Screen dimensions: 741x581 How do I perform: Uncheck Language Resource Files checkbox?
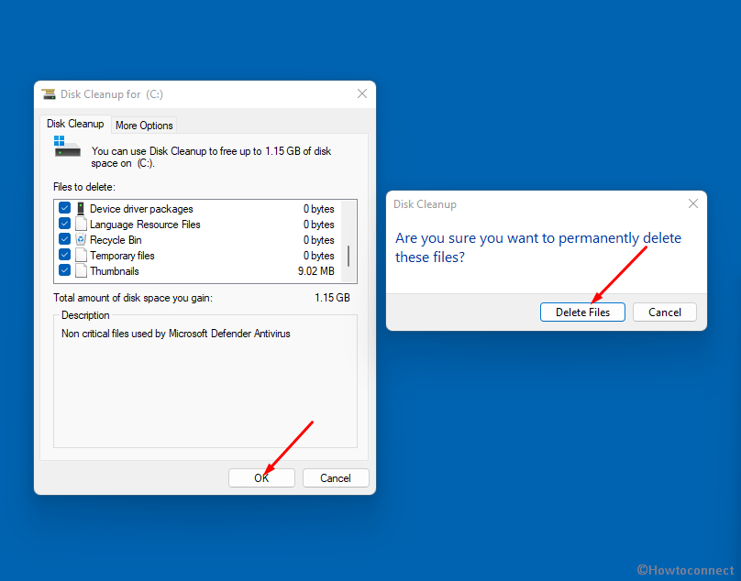(x=65, y=224)
